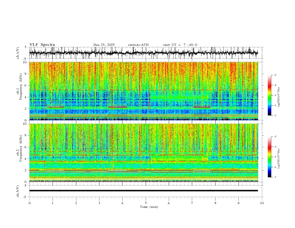Click the "-7" label on ch.2 color bar
The height and width of the screenshot is (228, 295).
(275, 177)
